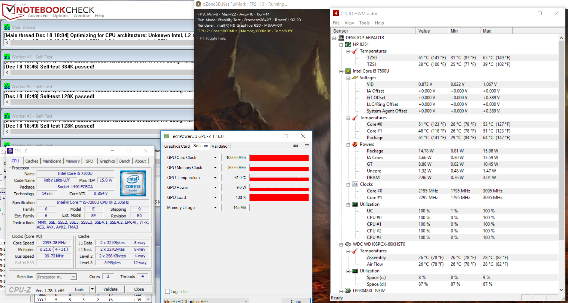Click the HWMonitor vertical scrollbar down arrow
The image size is (568, 303).
(x=561, y=290)
